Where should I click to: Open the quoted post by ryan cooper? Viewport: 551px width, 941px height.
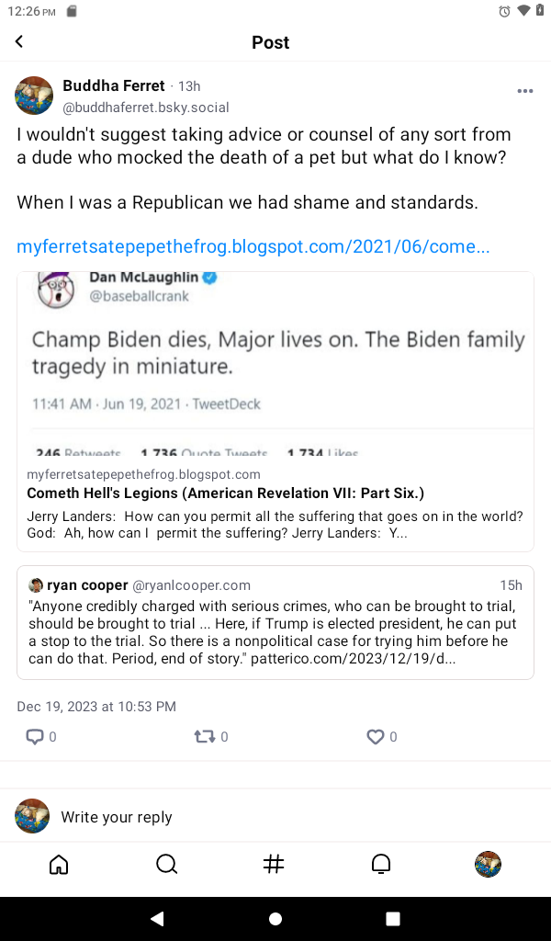click(x=275, y=622)
